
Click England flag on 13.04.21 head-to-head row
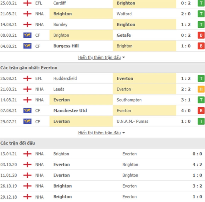27,154
